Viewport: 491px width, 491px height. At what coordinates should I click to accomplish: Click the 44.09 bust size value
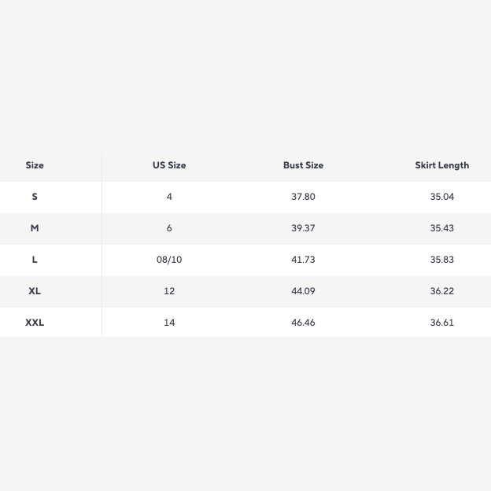303,291
